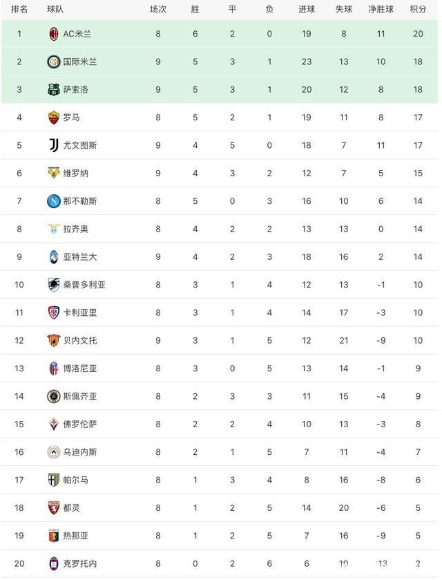Click the Napoli club badge

coord(53,201)
